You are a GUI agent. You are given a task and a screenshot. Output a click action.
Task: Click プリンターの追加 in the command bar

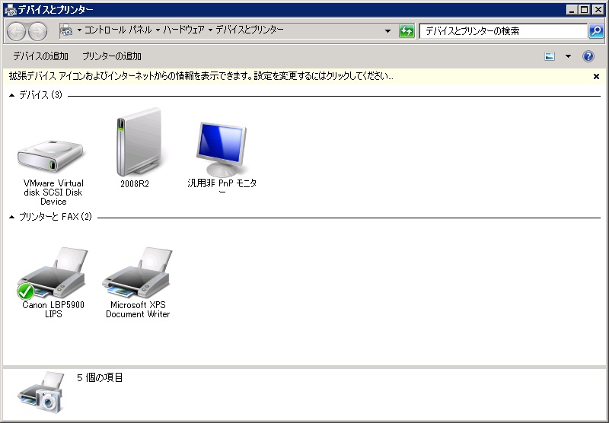click(x=111, y=56)
